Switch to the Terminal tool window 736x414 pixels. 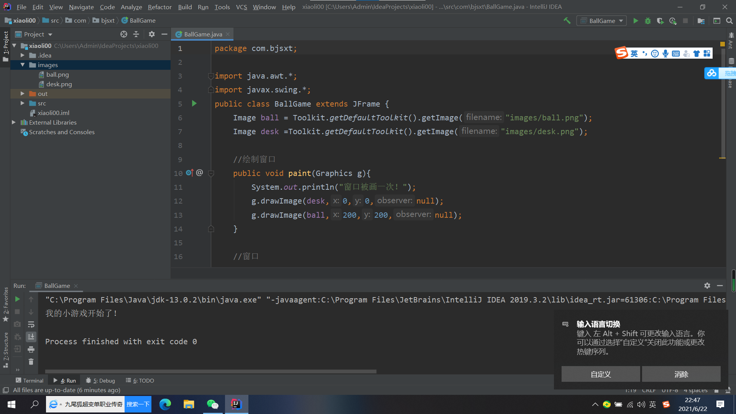(x=30, y=380)
